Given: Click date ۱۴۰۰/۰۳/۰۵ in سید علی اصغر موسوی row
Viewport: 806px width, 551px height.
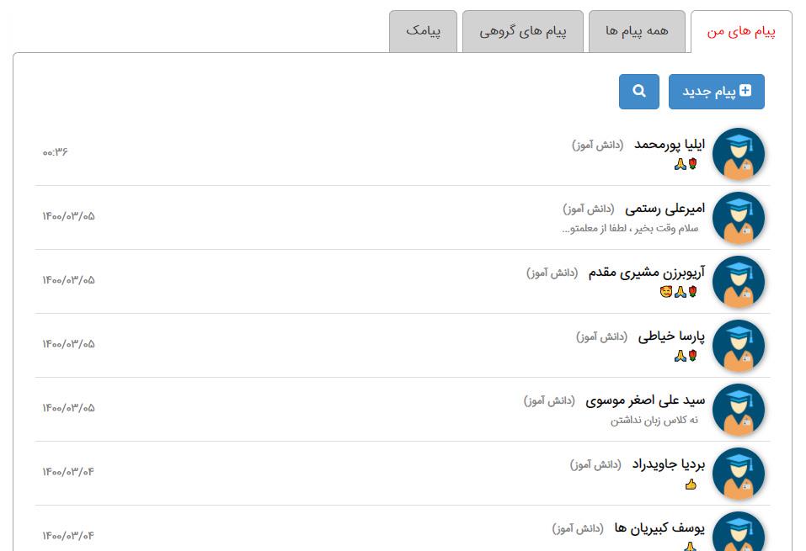Looking at the screenshot, I should (x=68, y=408).
